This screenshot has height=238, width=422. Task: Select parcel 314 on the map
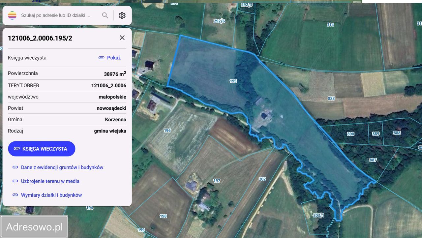pyautogui.click(x=330, y=25)
